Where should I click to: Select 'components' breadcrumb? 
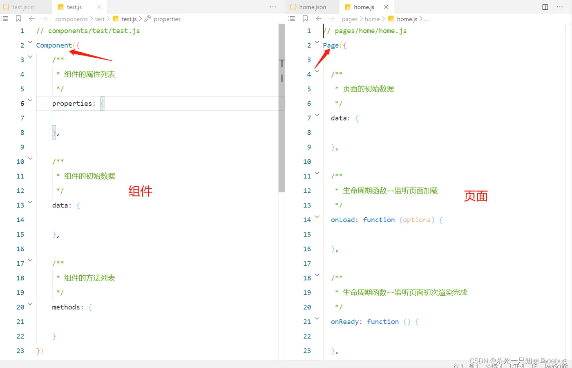click(71, 19)
